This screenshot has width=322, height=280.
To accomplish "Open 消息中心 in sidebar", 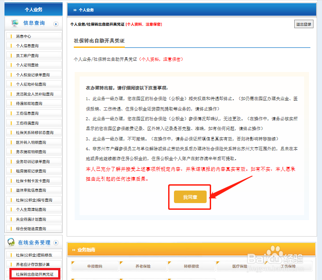I will [34, 36].
